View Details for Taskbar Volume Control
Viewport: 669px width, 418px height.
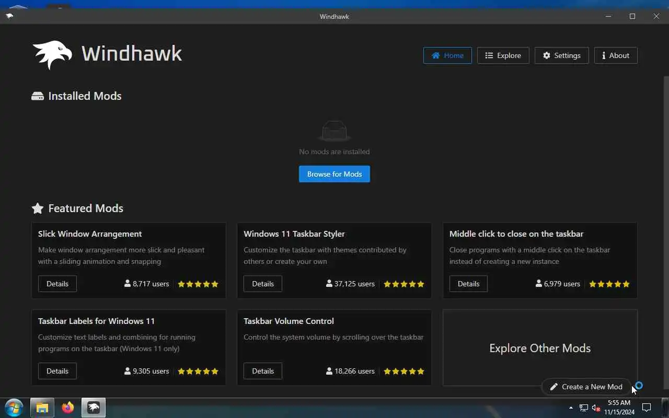(263, 371)
